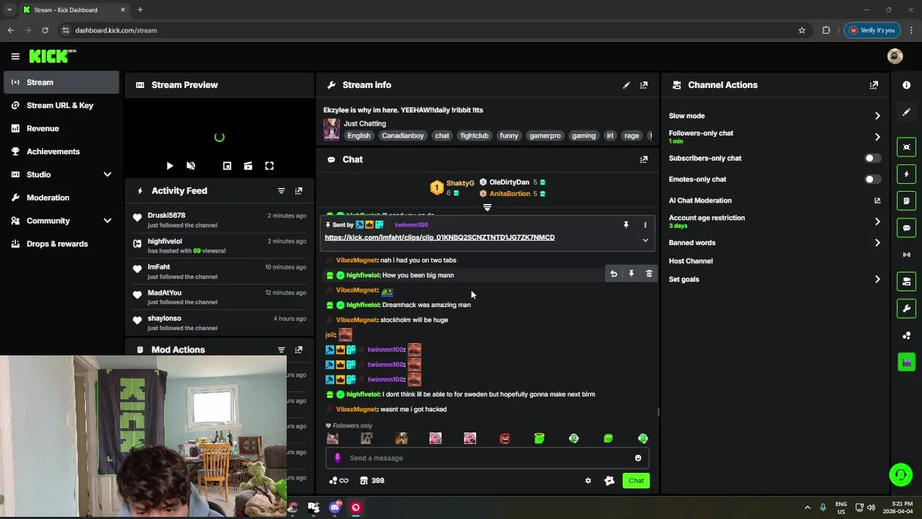Filter the Mod Actions list
The height and width of the screenshot is (519, 922).
click(x=282, y=350)
